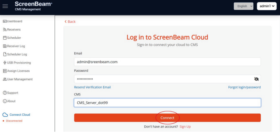
Task: Open the admin1 user dropdown
Action: (266, 6)
